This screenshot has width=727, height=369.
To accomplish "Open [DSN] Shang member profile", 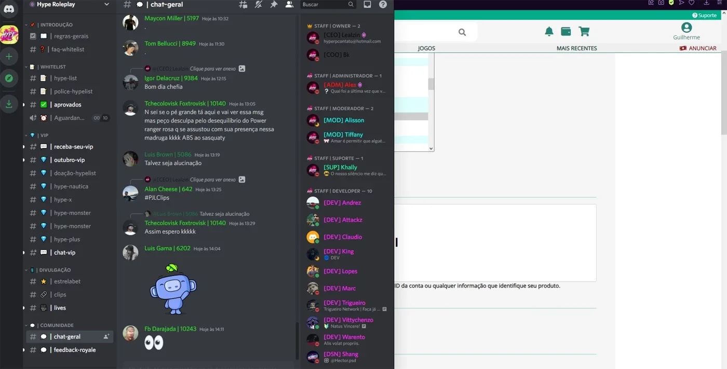I will click(346, 357).
